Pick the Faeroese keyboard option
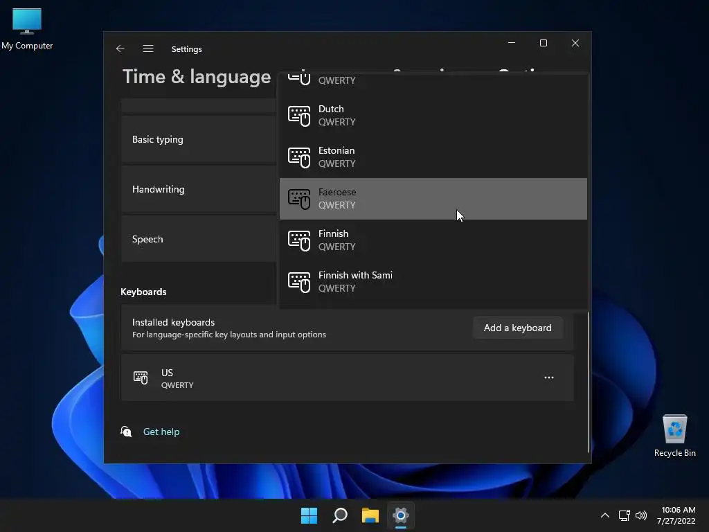The width and height of the screenshot is (709, 532). pyautogui.click(x=433, y=199)
